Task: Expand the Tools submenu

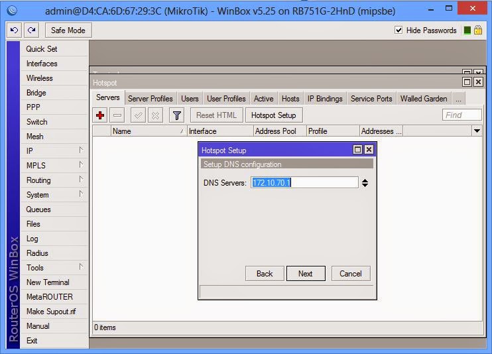Action: [81, 267]
